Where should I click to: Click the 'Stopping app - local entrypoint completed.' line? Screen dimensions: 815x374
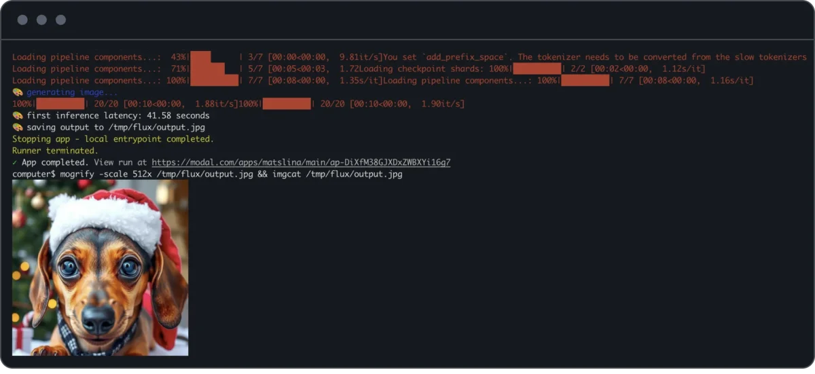113,139
